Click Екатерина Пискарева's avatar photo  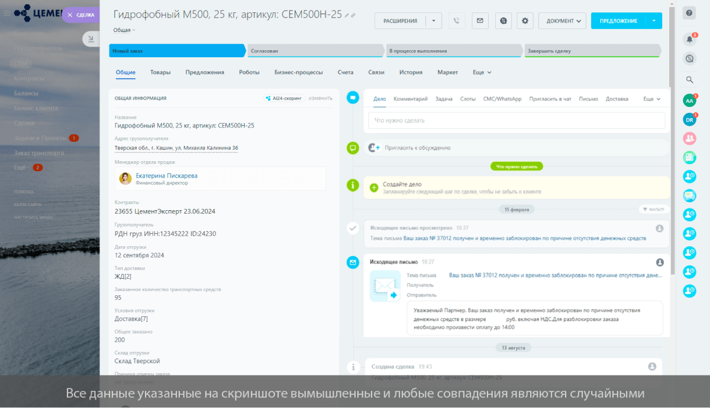[x=125, y=178]
